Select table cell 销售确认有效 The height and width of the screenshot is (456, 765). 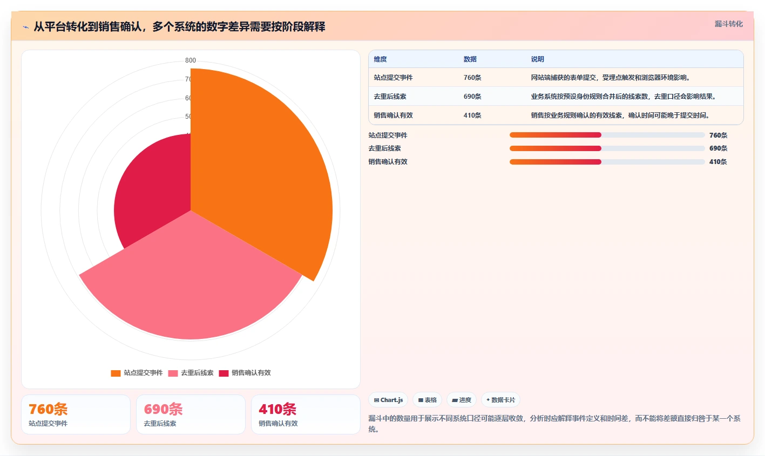pos(393,115)
